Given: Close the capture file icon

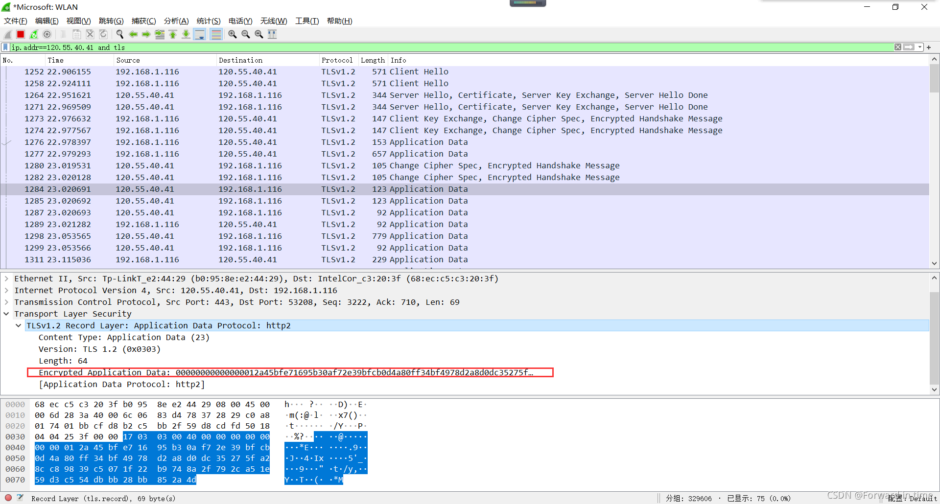Looking at the screenshot, I should tap(90, 34).
